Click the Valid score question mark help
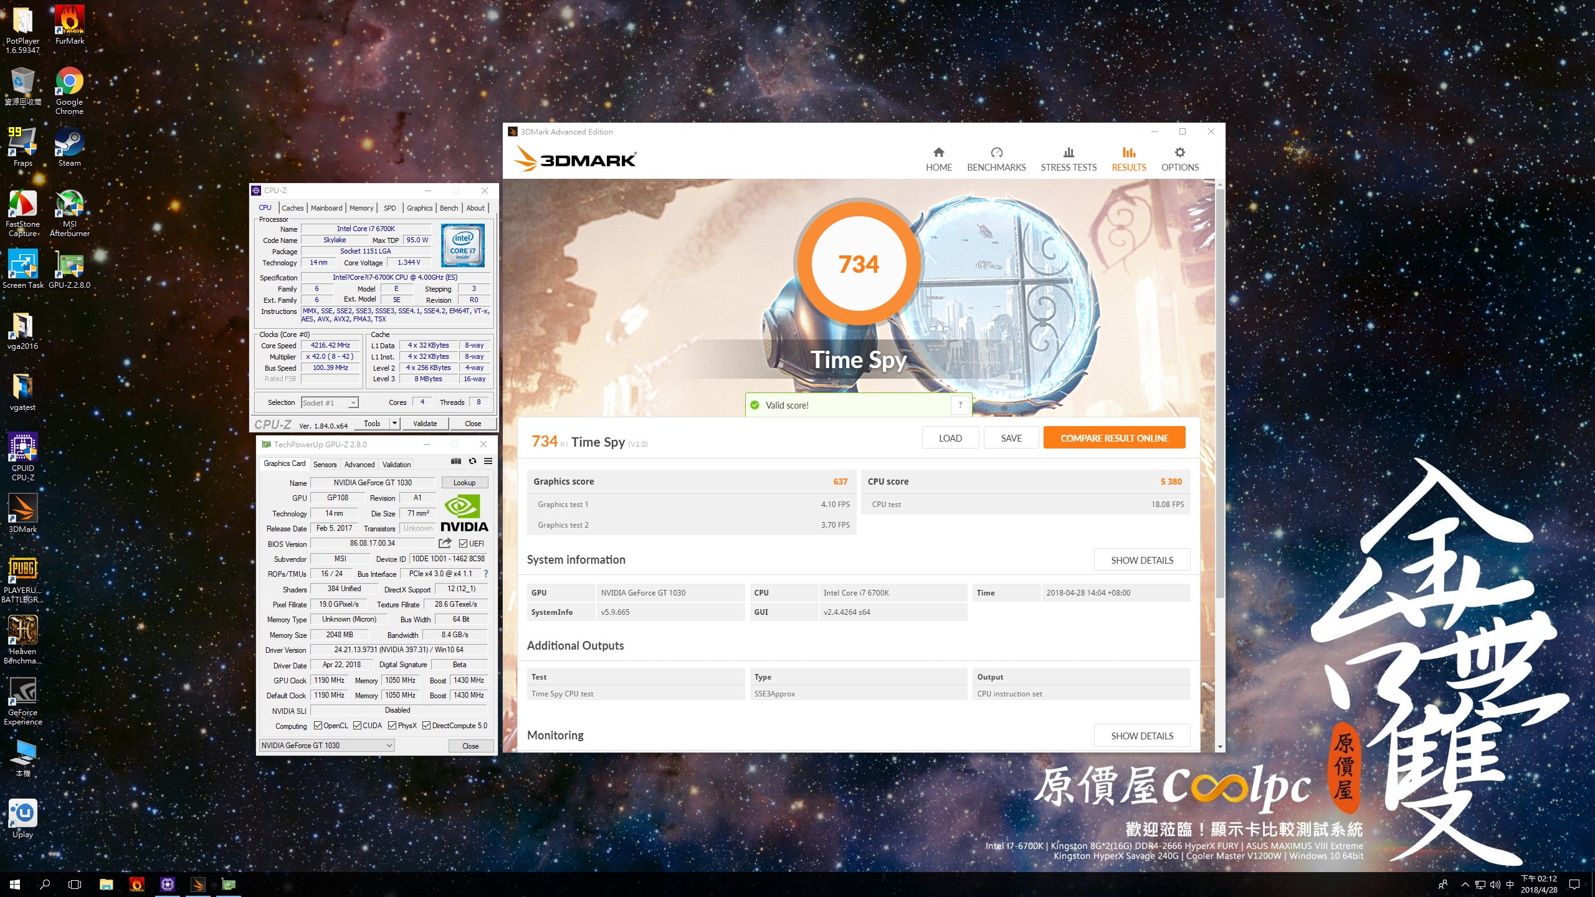Viewport: 1595px width, 897px height. click(x=960, y=405)
